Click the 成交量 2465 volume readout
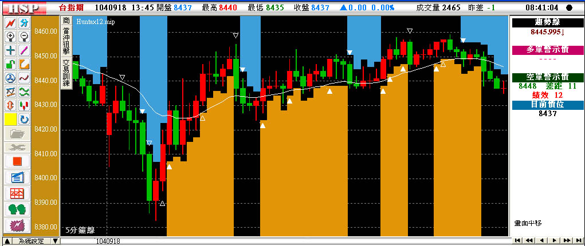 point(438,7)
